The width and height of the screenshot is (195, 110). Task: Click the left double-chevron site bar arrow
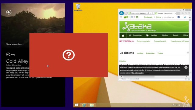[121, 17]
